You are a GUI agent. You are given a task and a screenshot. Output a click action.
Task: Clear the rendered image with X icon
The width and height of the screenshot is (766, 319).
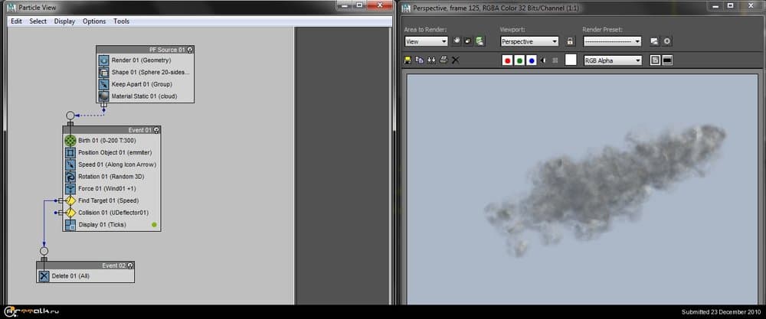tap(456, 60)
